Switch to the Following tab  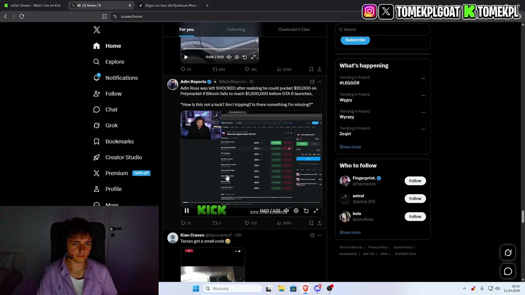(x=236, y=29)
